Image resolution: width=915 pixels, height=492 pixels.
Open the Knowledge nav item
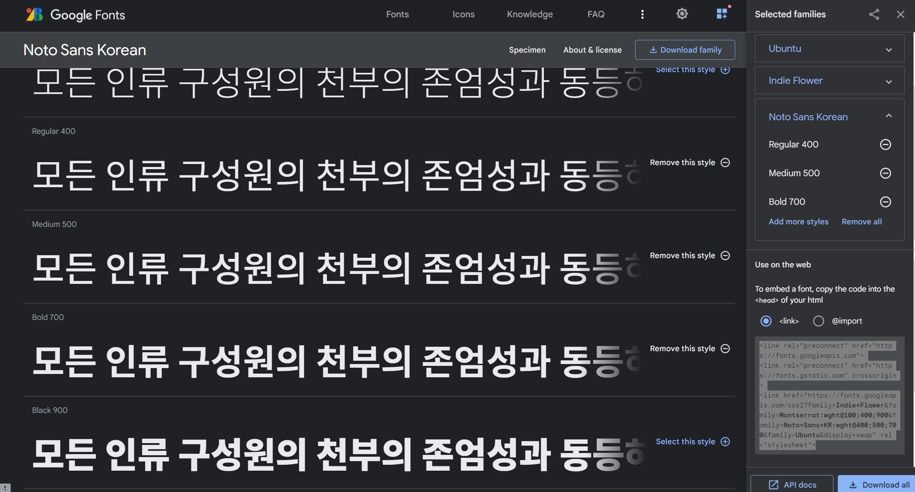(x=530, y=14)
